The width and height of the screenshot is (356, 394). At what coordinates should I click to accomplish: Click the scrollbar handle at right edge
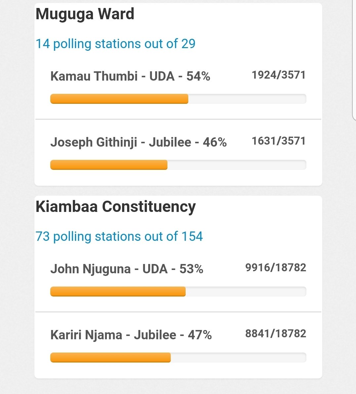point(354,60)
